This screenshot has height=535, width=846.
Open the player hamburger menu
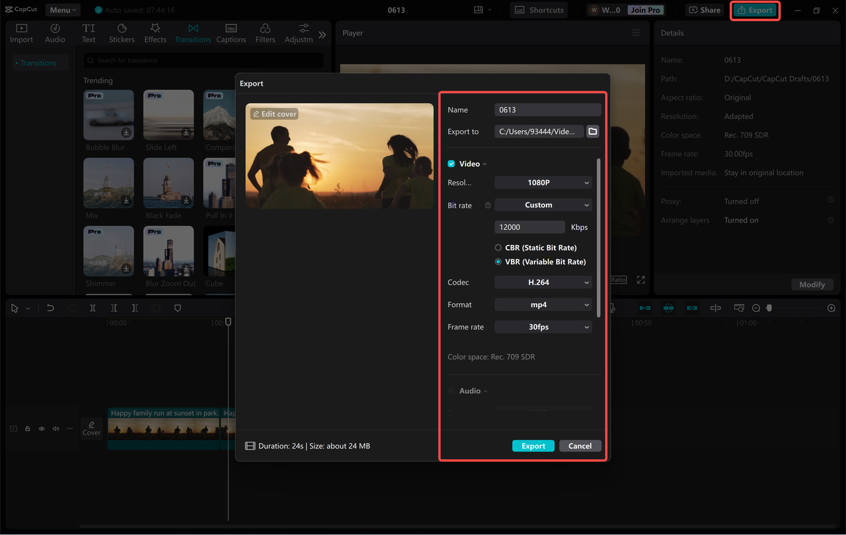(636, 33)
